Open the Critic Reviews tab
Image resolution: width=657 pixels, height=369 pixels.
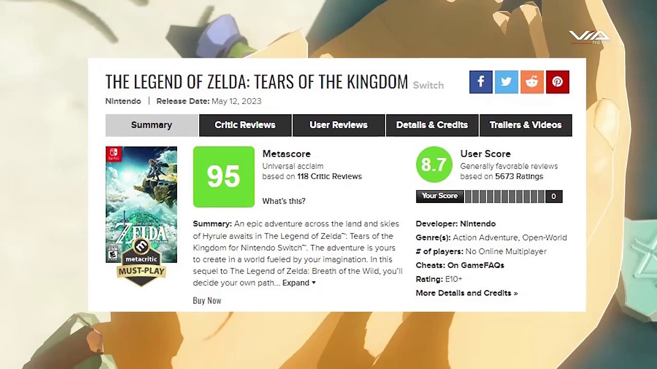coord(245,125)
